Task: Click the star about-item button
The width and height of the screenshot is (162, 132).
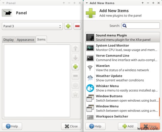Action: point(75,94)
